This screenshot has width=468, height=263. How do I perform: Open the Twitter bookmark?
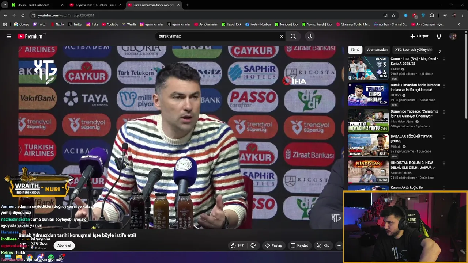coord(75,24)
